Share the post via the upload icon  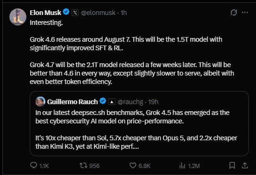(245, 166)
